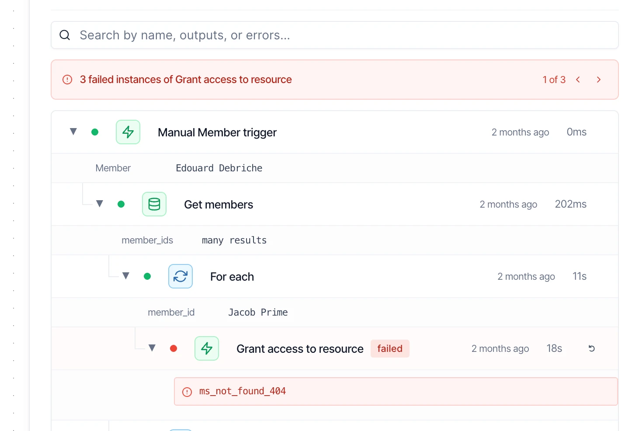Collapse the Manual Member trigger step
639x431 pixels.
(x=73, y=132)
